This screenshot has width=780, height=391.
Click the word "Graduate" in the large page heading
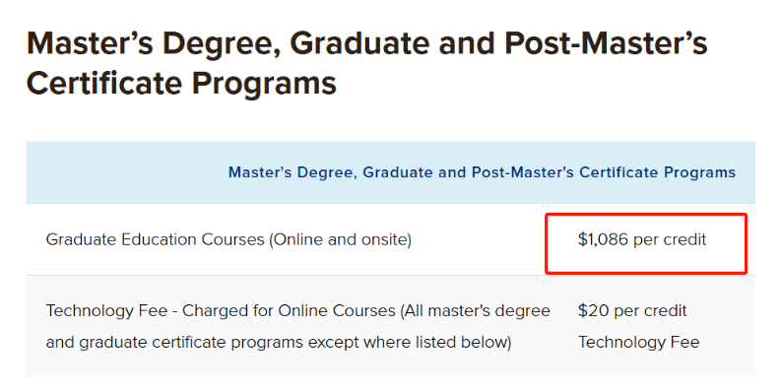coord(359,43)
